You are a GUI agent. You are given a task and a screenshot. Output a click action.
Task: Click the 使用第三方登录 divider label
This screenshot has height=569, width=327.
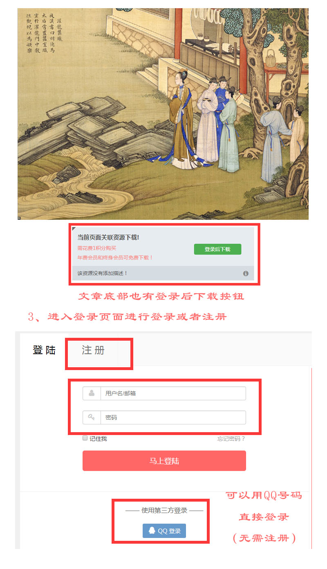[164, 510]
